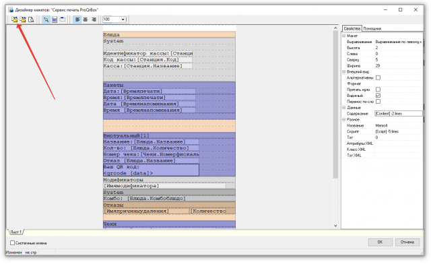Screen dimensions: 431x264
Task: Select the Лист 1 sheet tab
Action: pyautogui.click(x=15, y=232)
